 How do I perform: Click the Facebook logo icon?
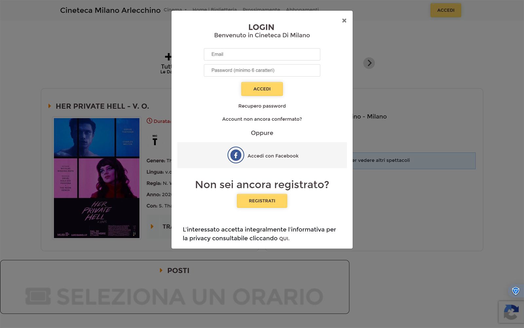point(236,155)
